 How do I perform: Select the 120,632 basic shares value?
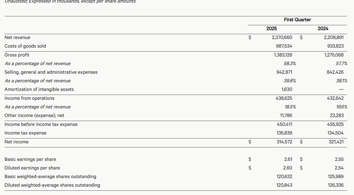(x=284, y=177)
